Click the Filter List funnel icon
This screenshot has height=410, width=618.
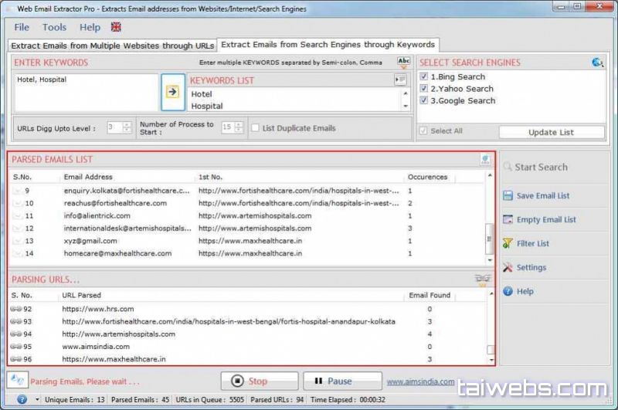[508, 244]
